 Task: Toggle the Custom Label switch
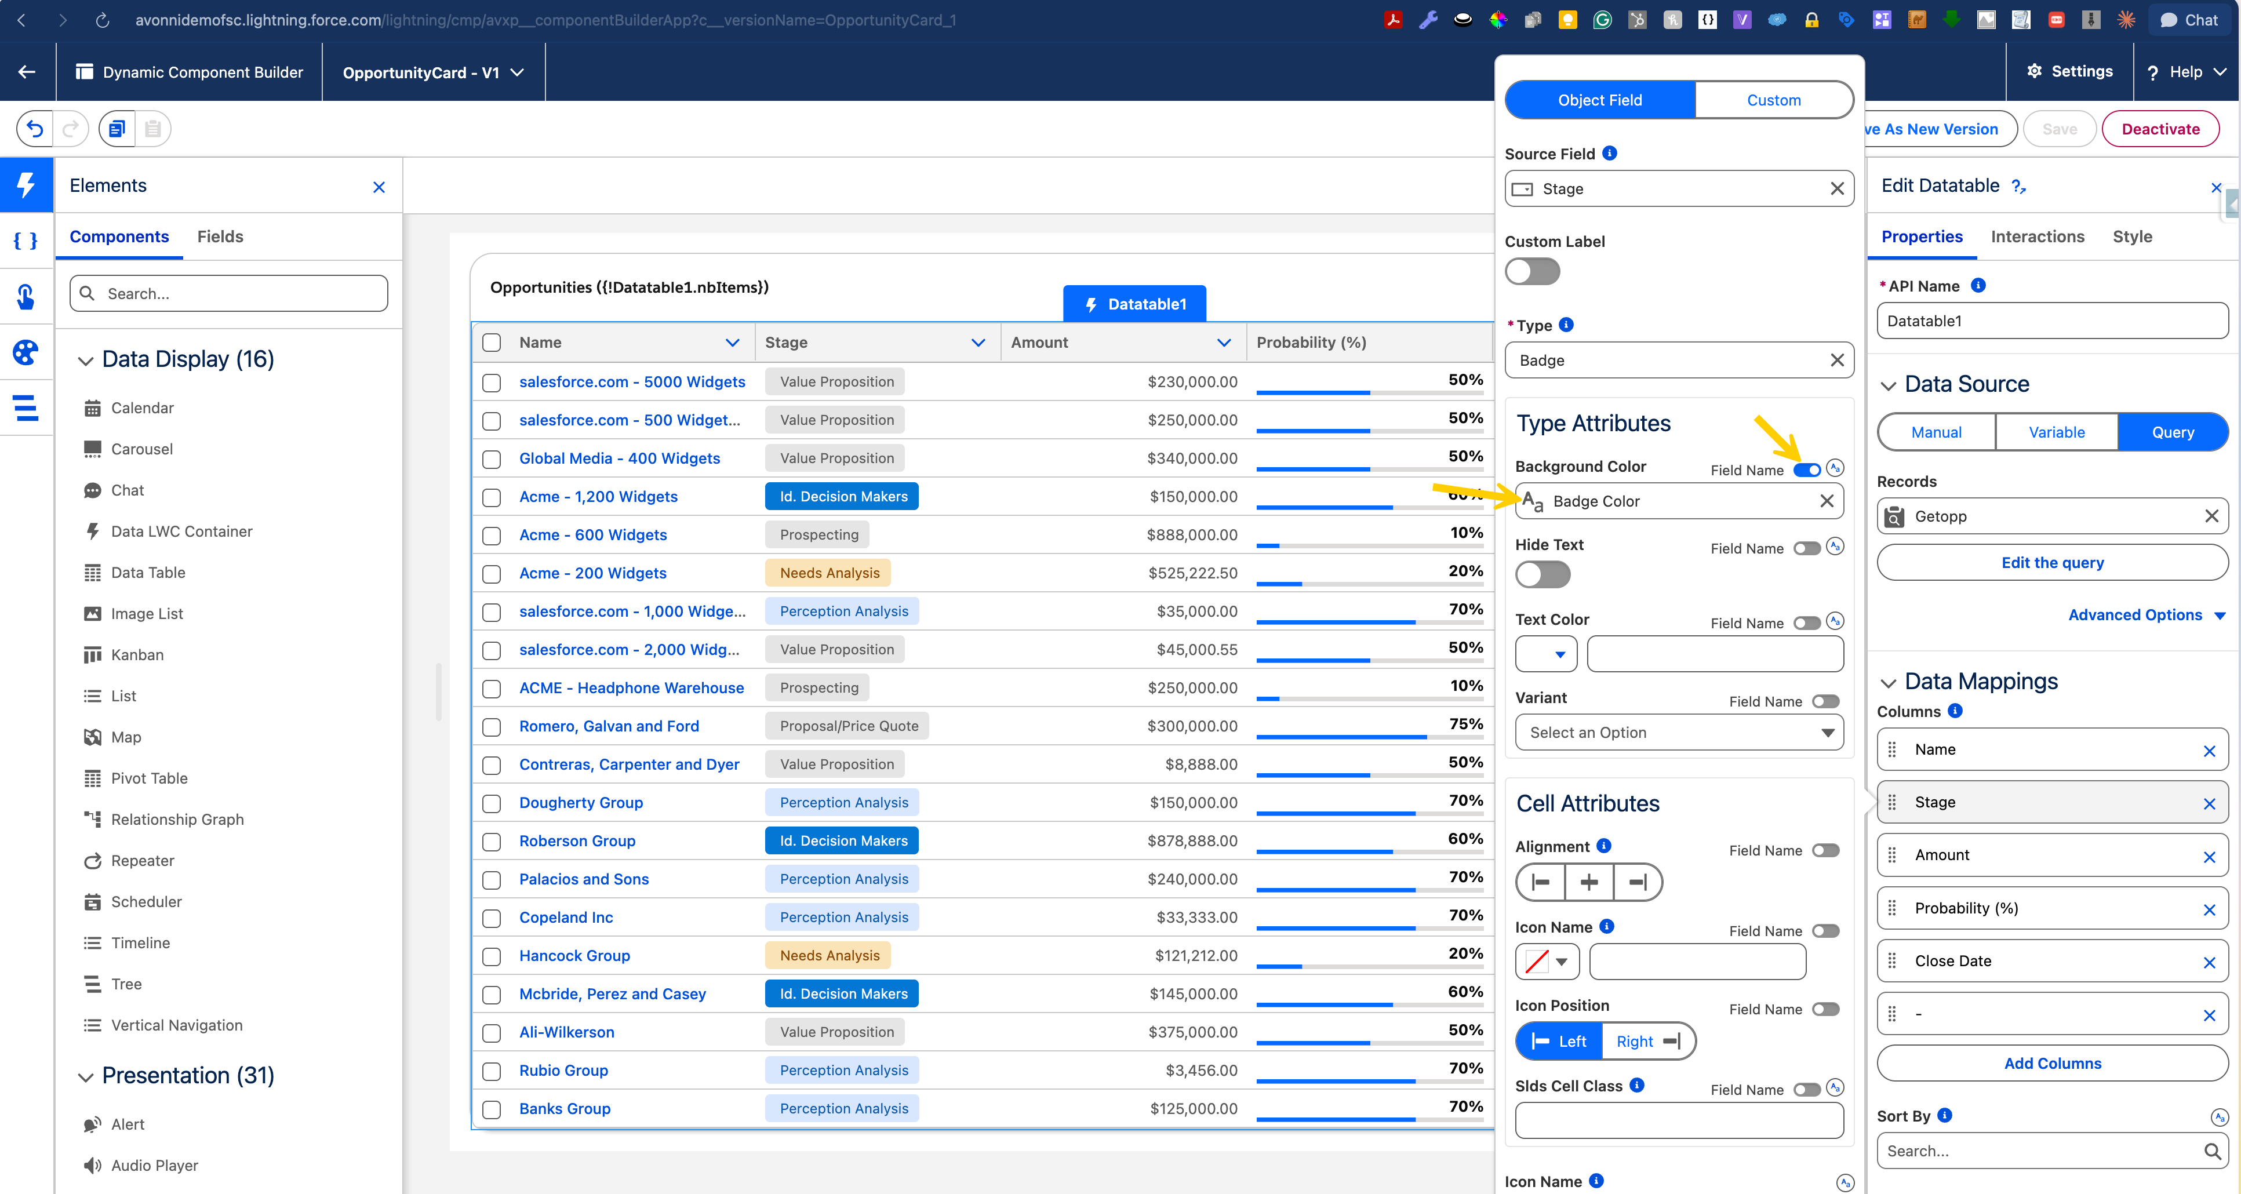pos(1533,271)
